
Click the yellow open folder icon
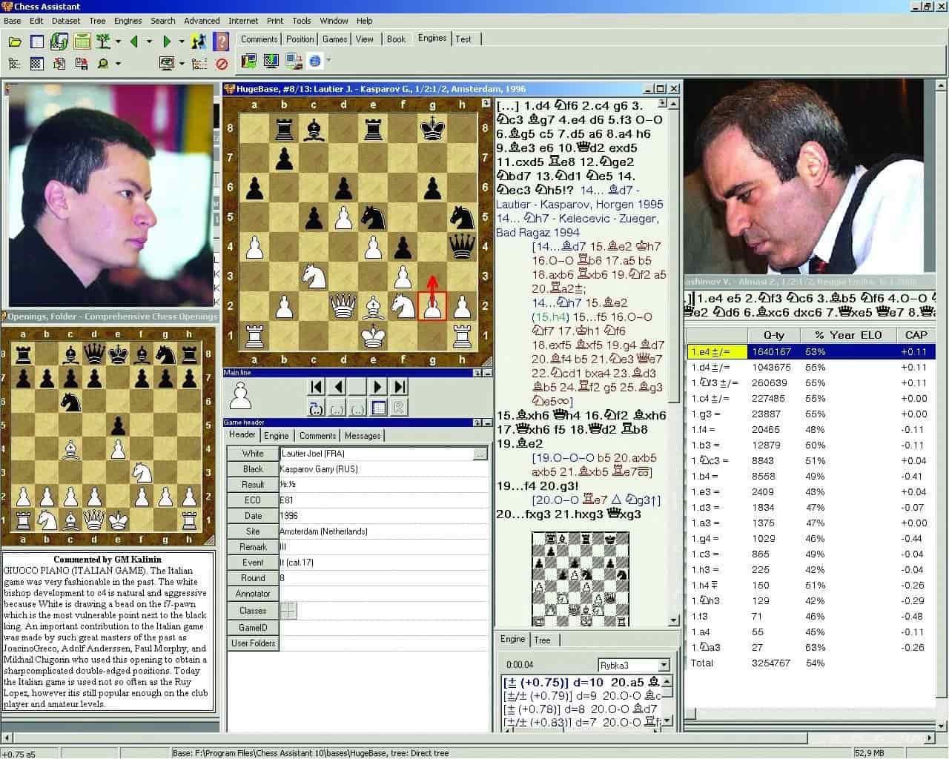click(x=15, y=42)
